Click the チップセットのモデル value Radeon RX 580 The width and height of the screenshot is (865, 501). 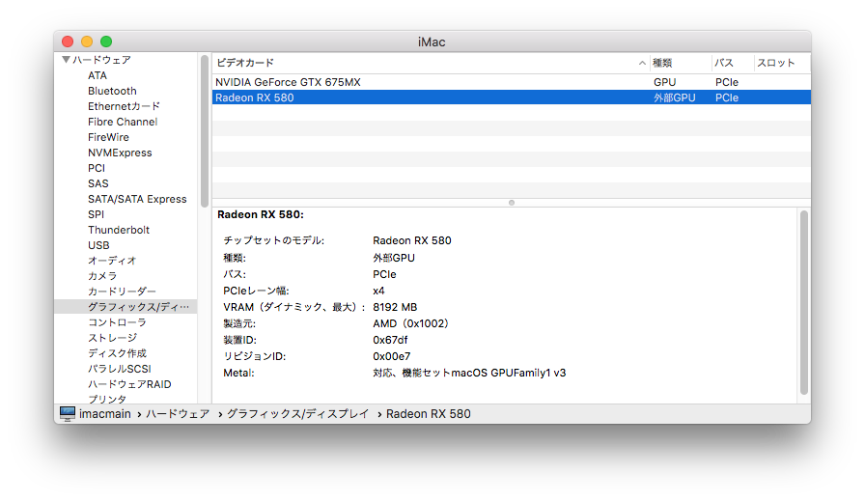(x=412, y=240)
